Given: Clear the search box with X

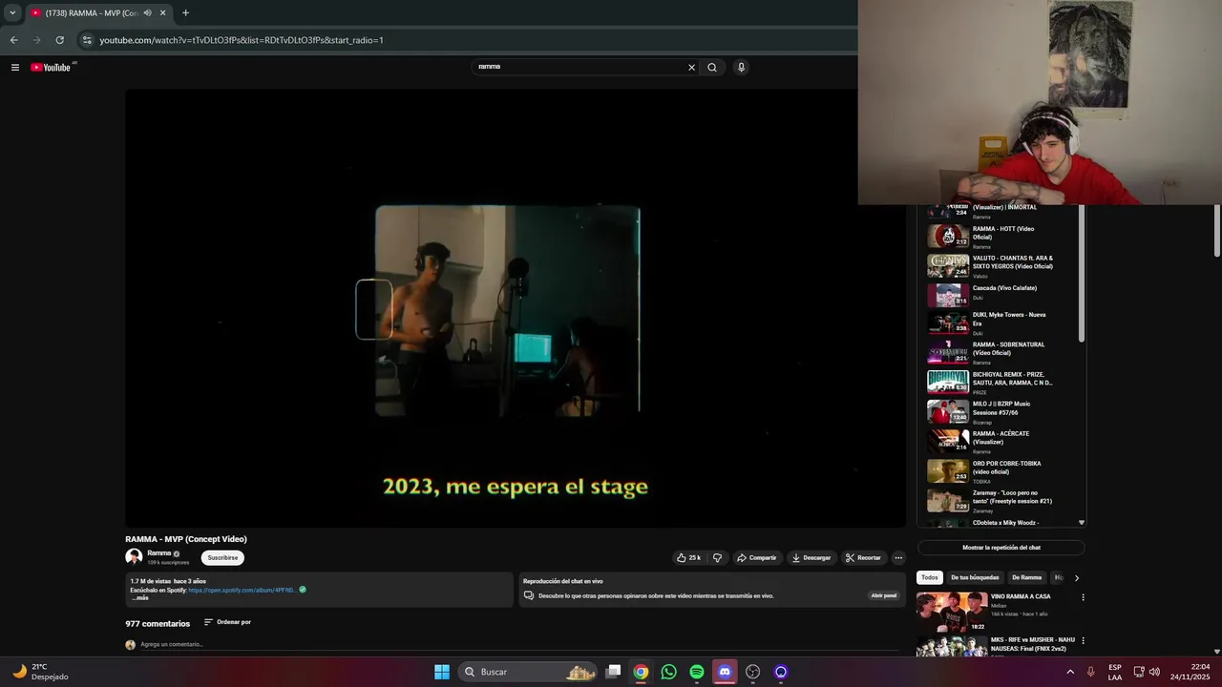Looking at the screenshot, I should click(691, 67).
